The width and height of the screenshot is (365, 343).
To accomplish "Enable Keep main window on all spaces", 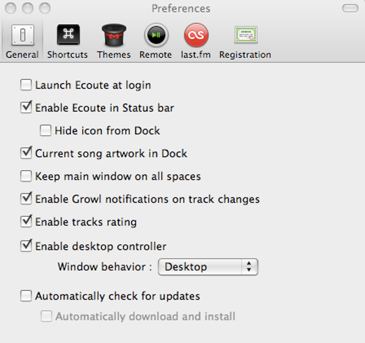I will (26, 176).
